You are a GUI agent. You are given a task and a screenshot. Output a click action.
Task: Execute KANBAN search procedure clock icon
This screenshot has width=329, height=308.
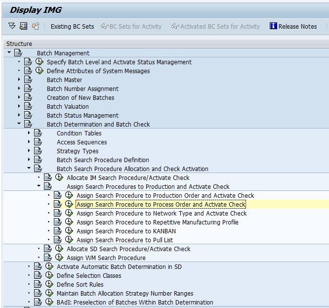point(69,230)
